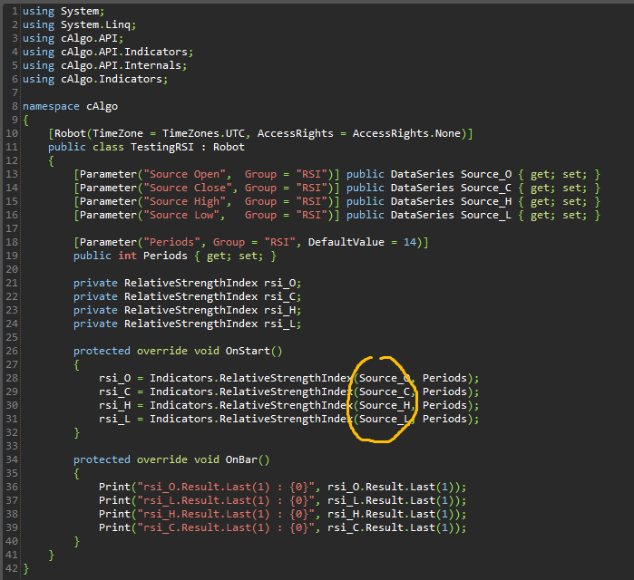Click Source_C argument on line 29
This screenshot has width=634, height=580.
coord(385,391)
